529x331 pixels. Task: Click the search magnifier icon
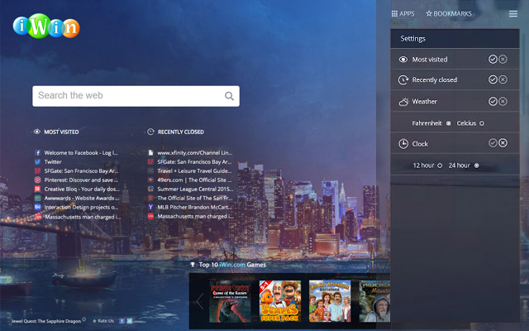pos(229,96)
